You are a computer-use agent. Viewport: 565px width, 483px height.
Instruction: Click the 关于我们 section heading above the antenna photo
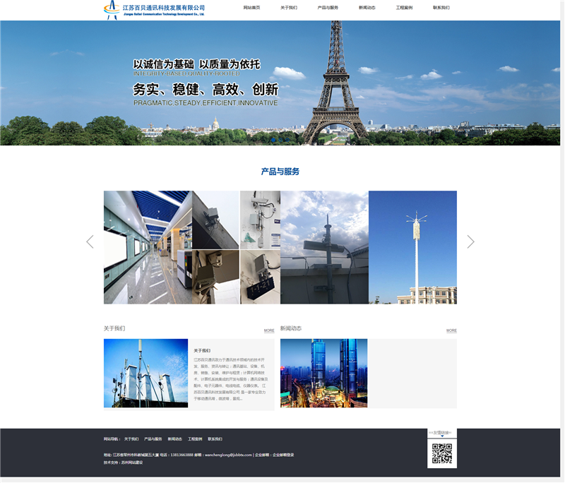click(114, 328)
